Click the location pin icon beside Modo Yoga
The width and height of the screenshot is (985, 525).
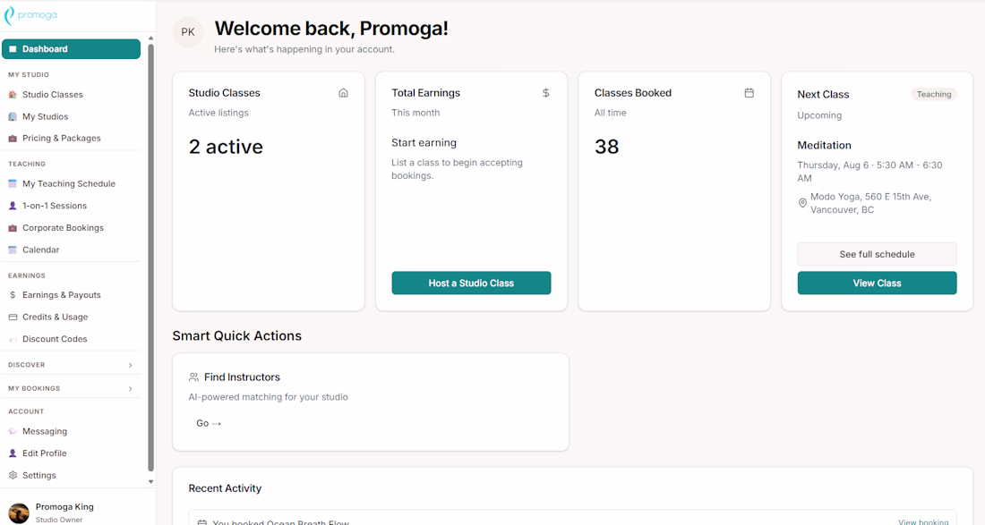802,203
